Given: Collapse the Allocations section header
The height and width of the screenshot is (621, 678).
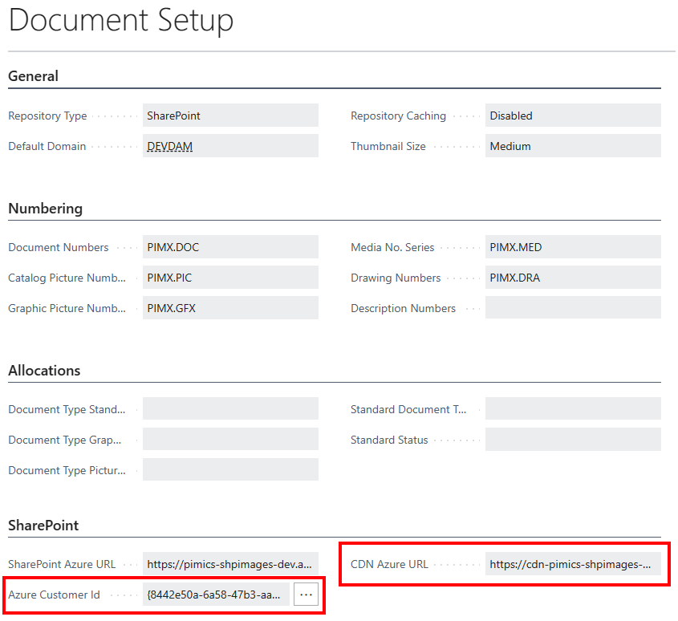Looking at the screenshot, I should [44, 371].
